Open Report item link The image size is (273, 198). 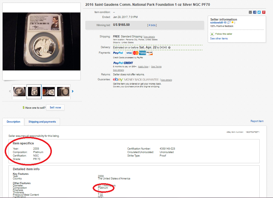257,121
